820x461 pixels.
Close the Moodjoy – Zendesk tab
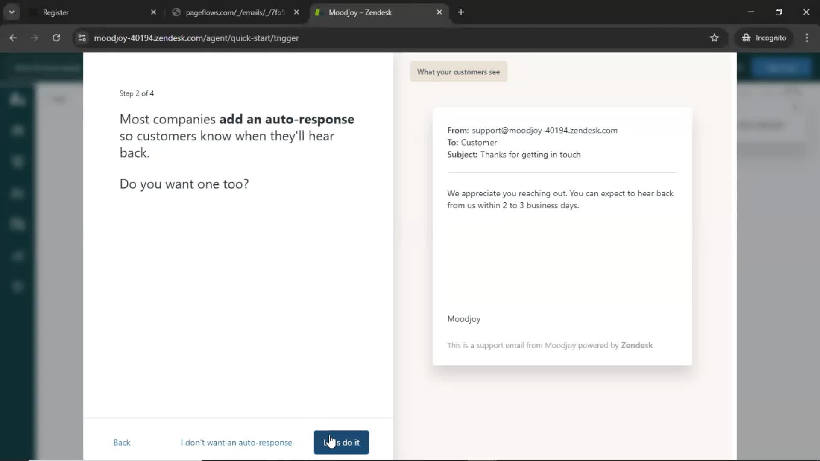pos(439,12)
